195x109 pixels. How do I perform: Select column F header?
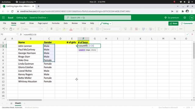coord(83,39)
